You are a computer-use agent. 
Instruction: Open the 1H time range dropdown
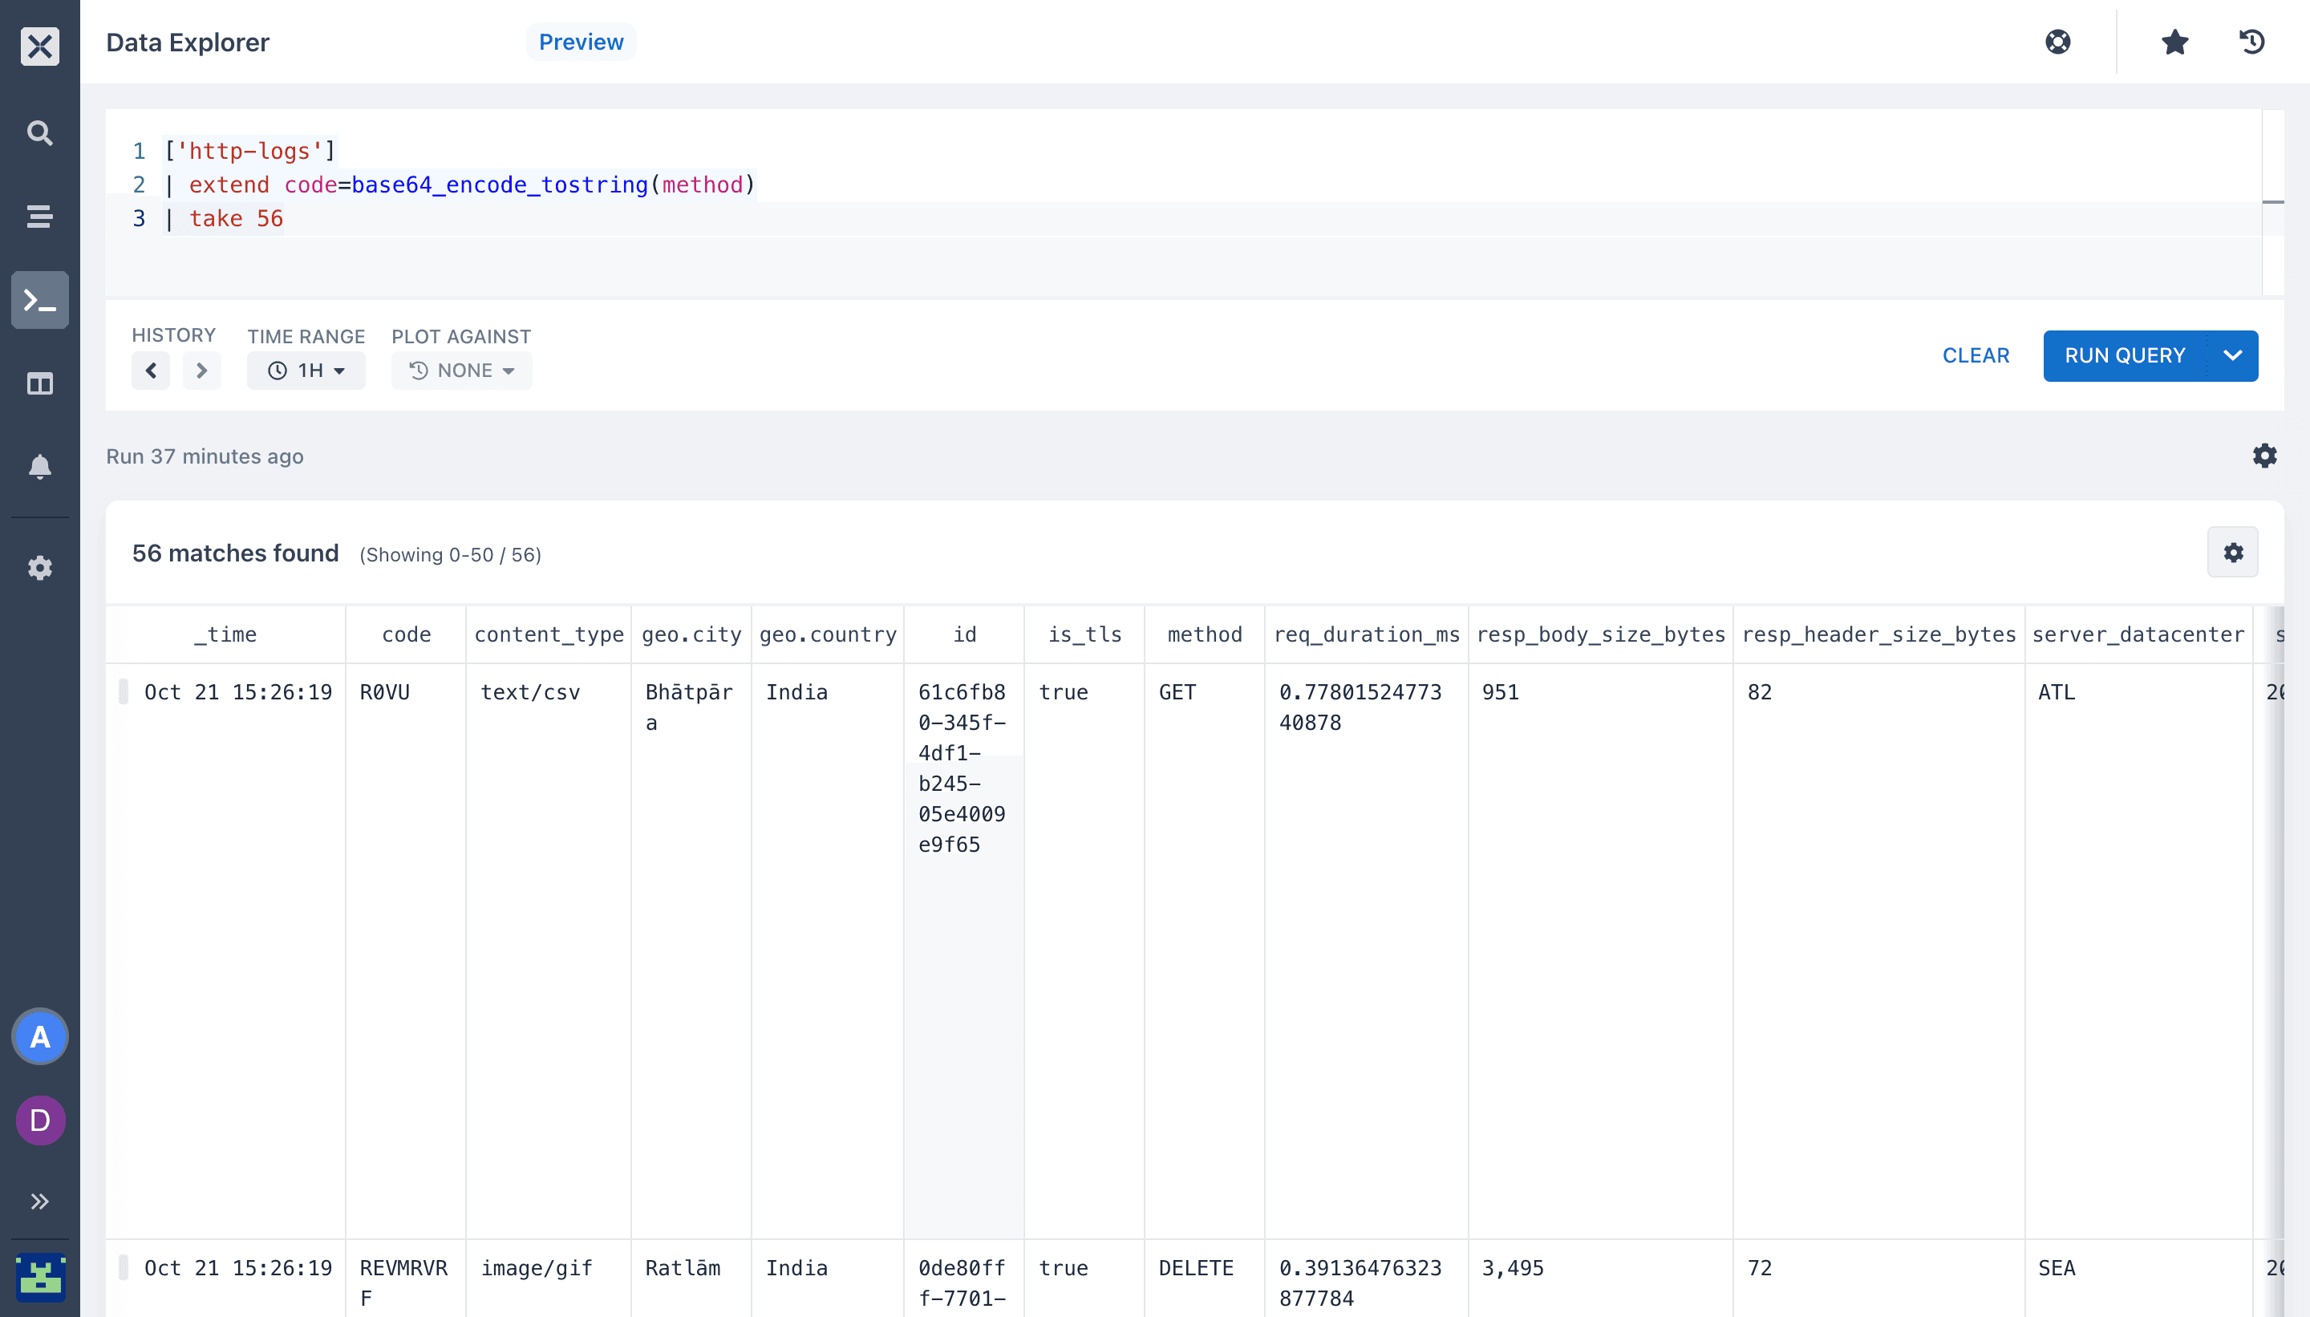tap(306, 371)
